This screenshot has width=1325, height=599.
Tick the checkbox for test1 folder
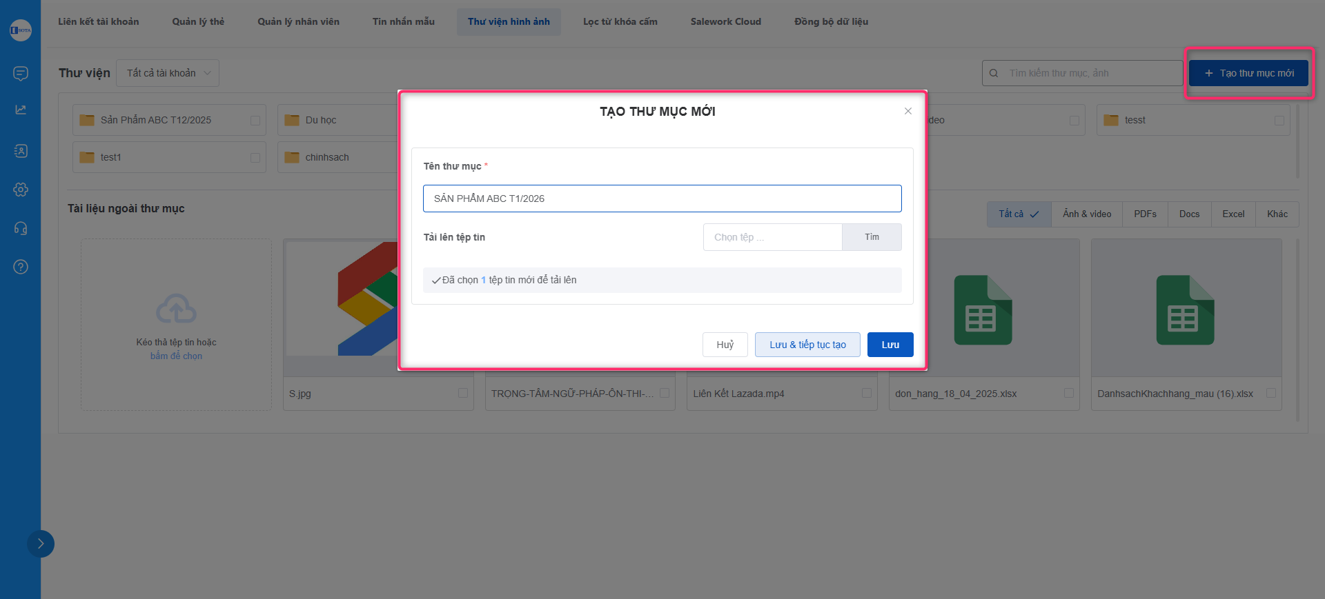point(255,158)
